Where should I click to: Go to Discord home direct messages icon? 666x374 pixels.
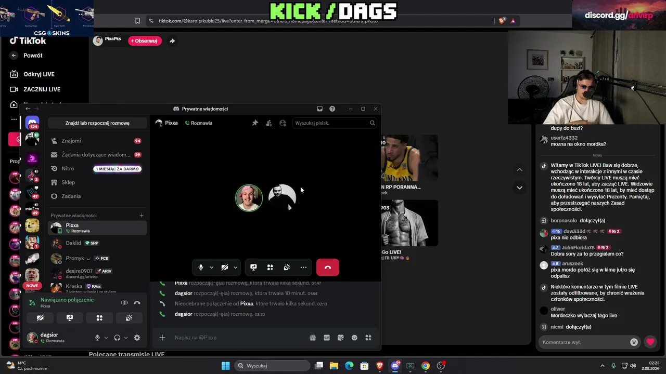click(x=32, y=123)
